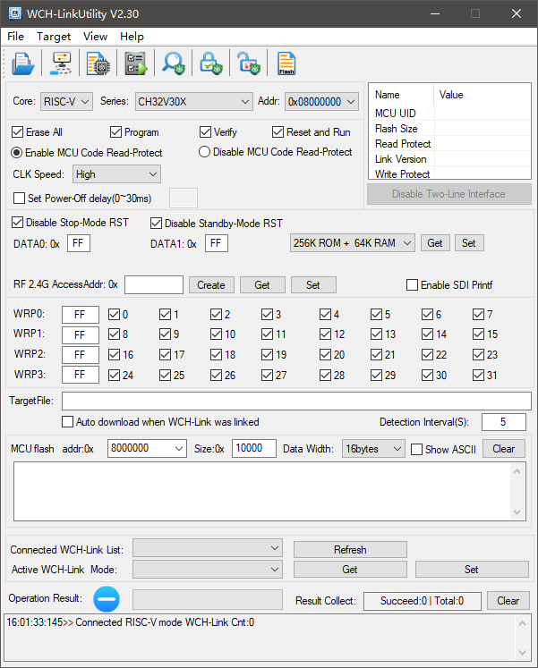Viewport: 538px width, 668px height.
Task: Open the 256K ROM + 64K RAM dropdown
Action: point(353,243)
